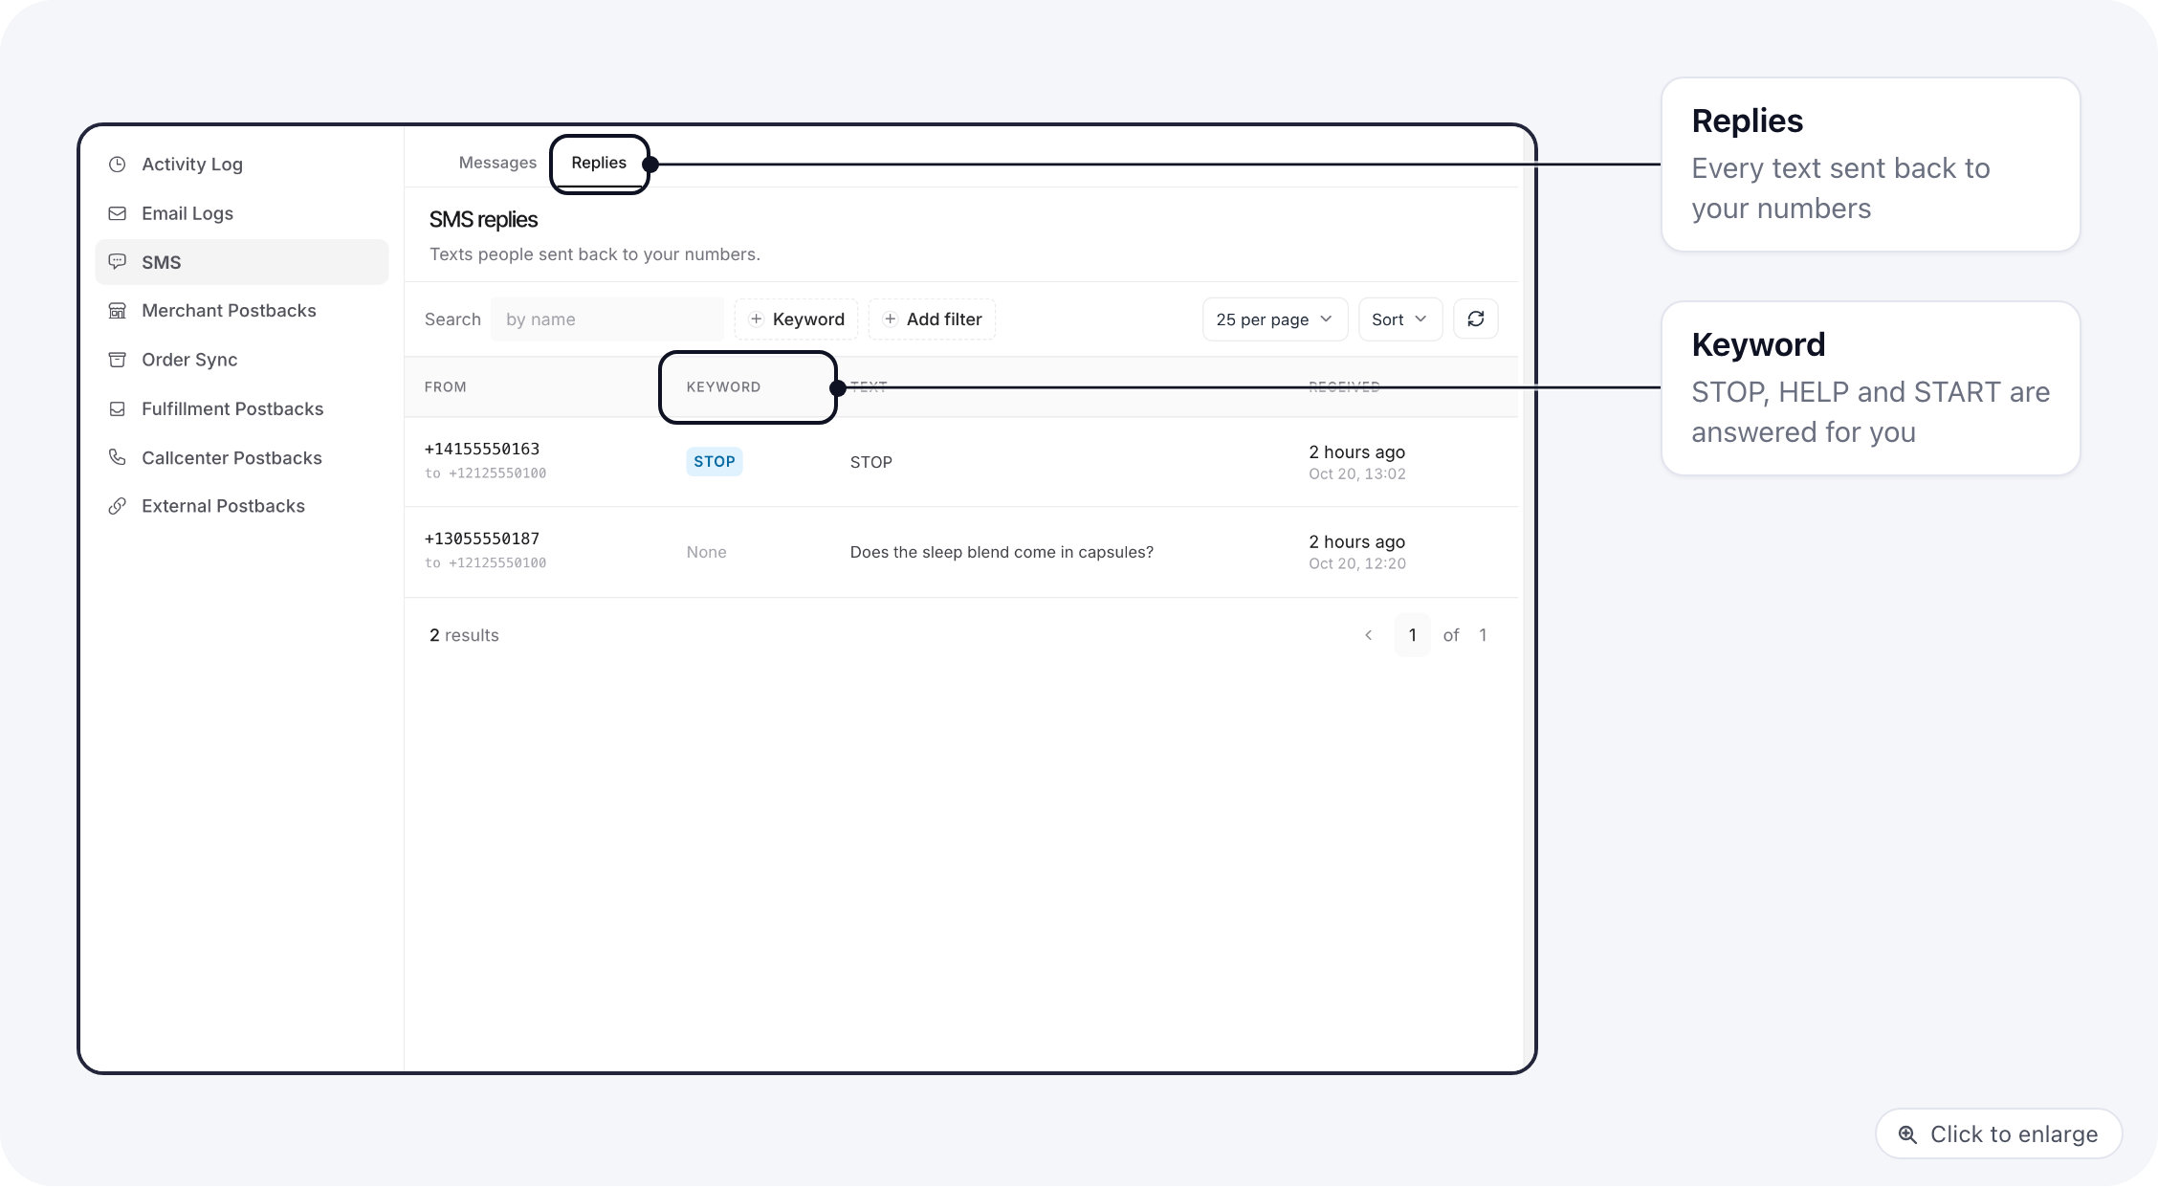Refresh the SMS replies list
This screenshot has width=2158, height=1188.
pos(1475,319)
